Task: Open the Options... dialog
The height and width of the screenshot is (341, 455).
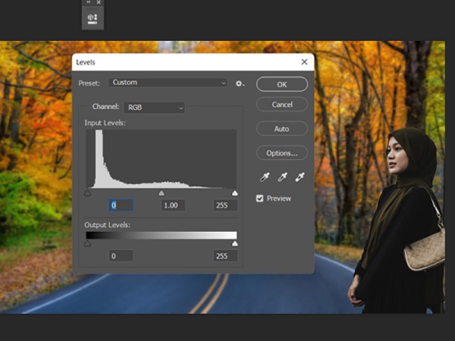Action: 281,153
